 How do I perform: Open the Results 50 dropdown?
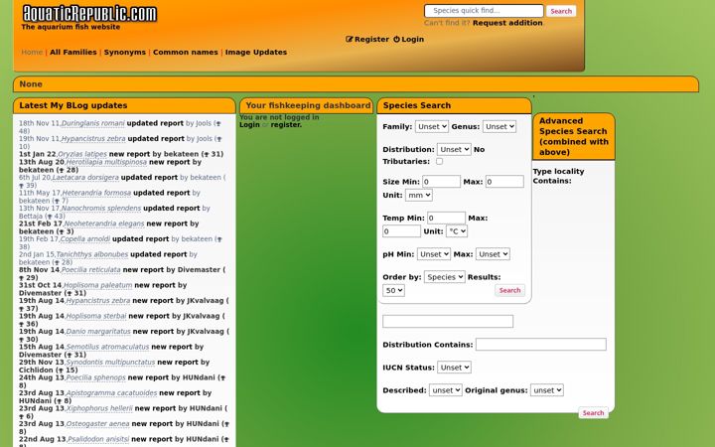[393, 290]
